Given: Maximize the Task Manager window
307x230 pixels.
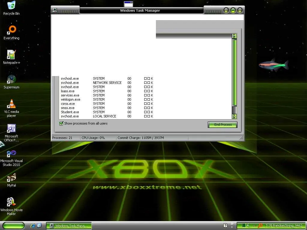Looking at the screenshot, I should click(x=233, y=10).
